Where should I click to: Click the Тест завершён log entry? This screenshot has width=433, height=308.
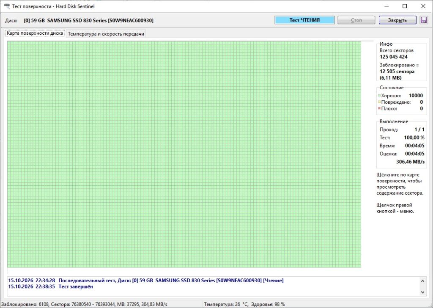51,287
